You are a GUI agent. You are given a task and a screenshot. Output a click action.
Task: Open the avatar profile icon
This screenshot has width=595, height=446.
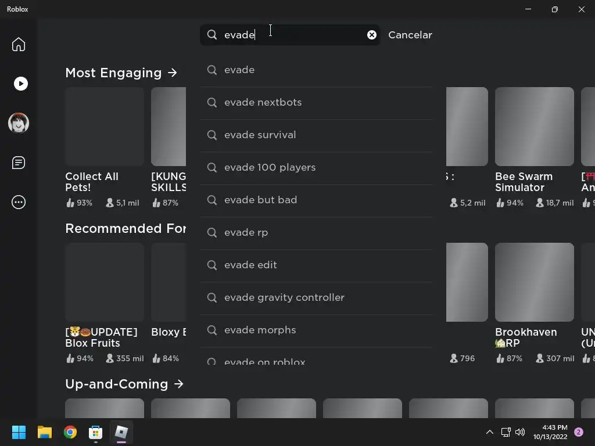(x=19, y=123)
